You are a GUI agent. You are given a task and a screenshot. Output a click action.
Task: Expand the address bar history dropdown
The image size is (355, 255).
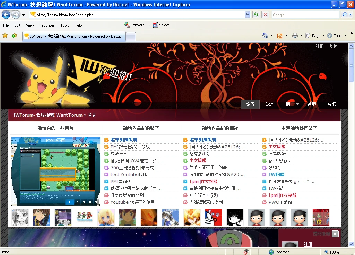[x=248, y=15]
